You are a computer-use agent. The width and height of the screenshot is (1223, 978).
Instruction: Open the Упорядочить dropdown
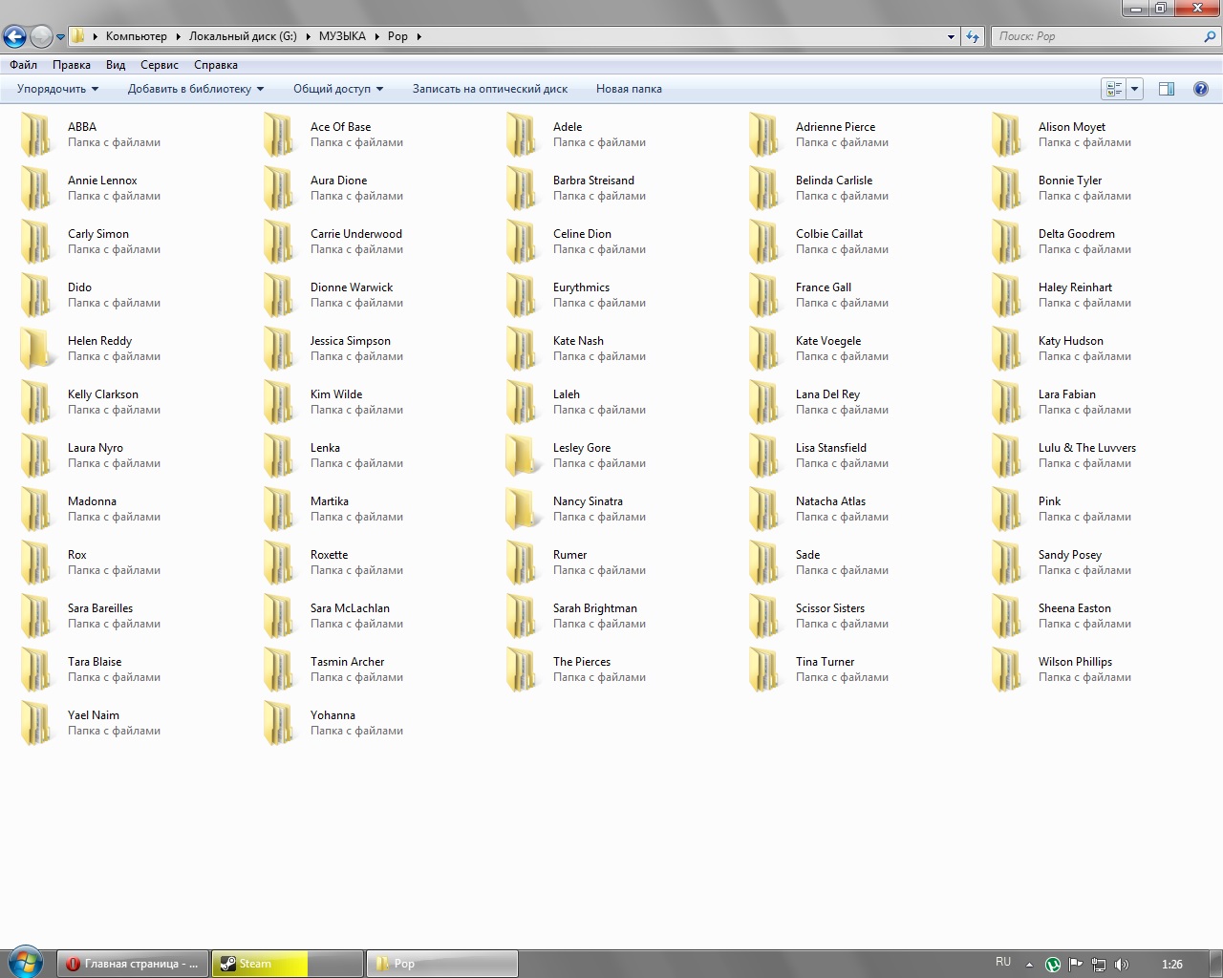(57, 89)
